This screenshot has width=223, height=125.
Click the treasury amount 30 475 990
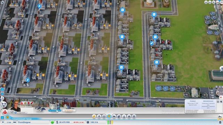[64, 122]
